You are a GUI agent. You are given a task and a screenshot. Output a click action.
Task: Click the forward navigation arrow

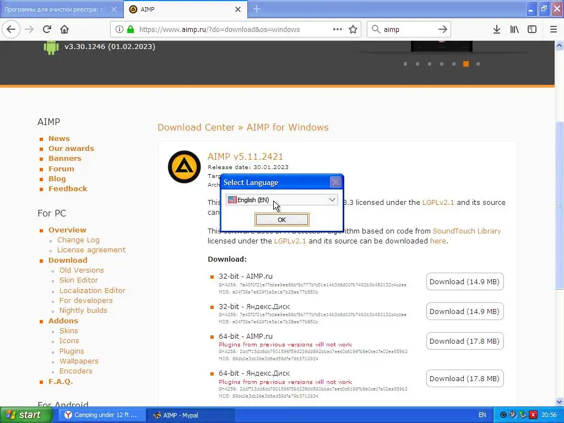[x=29, y=29]
